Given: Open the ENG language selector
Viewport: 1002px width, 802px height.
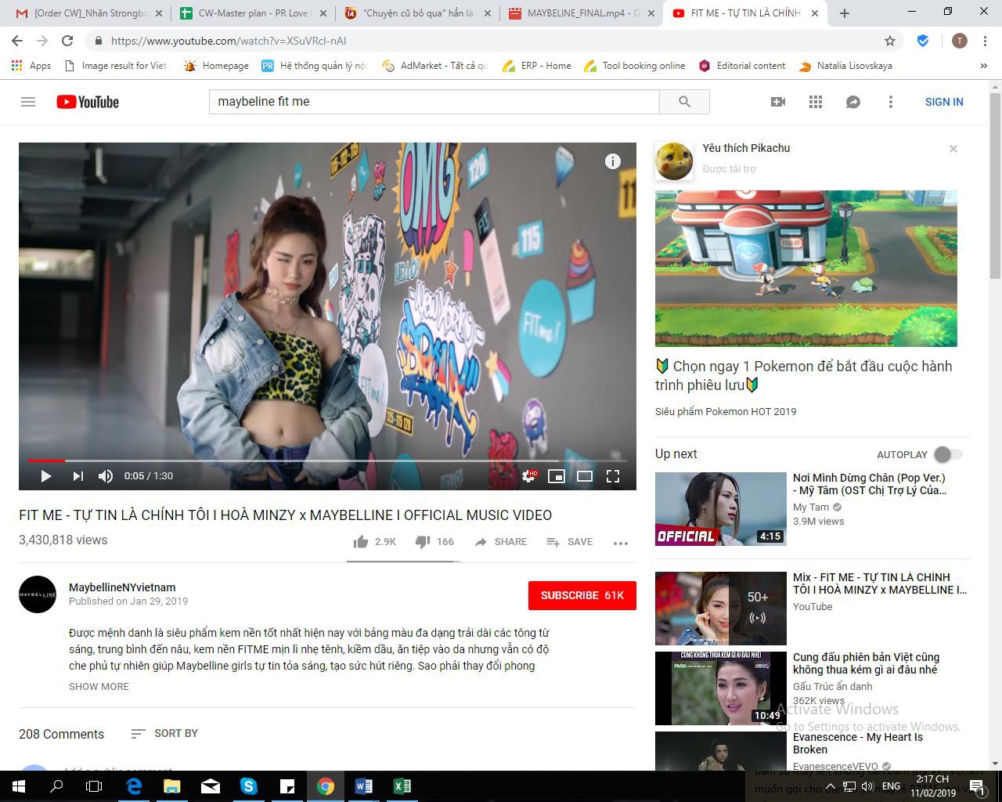Looking at the screenshot, I should pyautogui.click(x=891, y=786).
